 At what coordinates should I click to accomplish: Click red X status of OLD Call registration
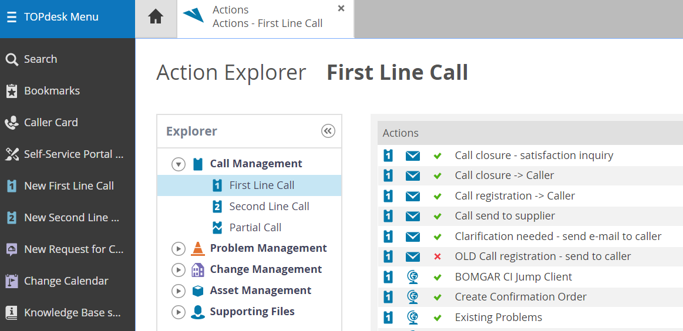pyautogui.click(x=438, y=257)
